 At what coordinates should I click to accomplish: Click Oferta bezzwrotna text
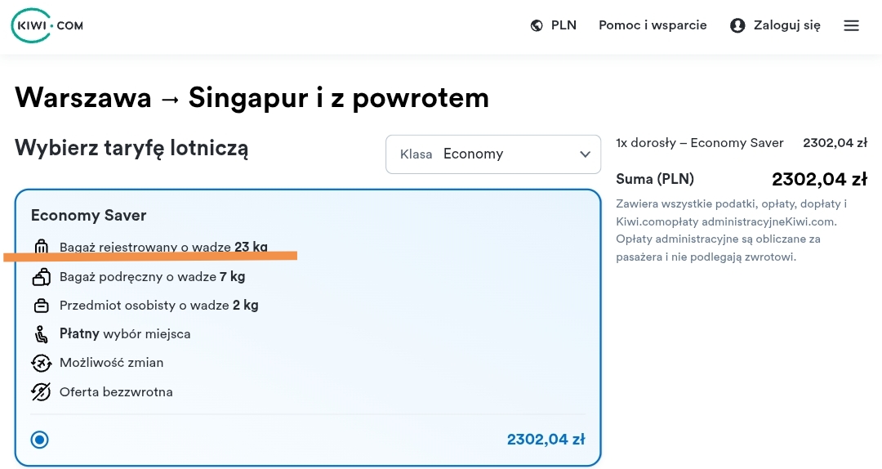[116, 392]
